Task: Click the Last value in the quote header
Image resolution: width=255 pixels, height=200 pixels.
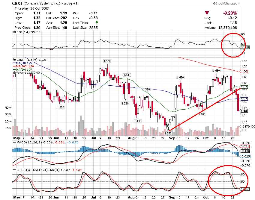Action: pos(233,23)
